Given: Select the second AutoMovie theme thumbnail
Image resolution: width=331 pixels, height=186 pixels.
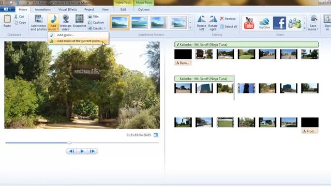Looking at the screenshot, I should (139, 22).
